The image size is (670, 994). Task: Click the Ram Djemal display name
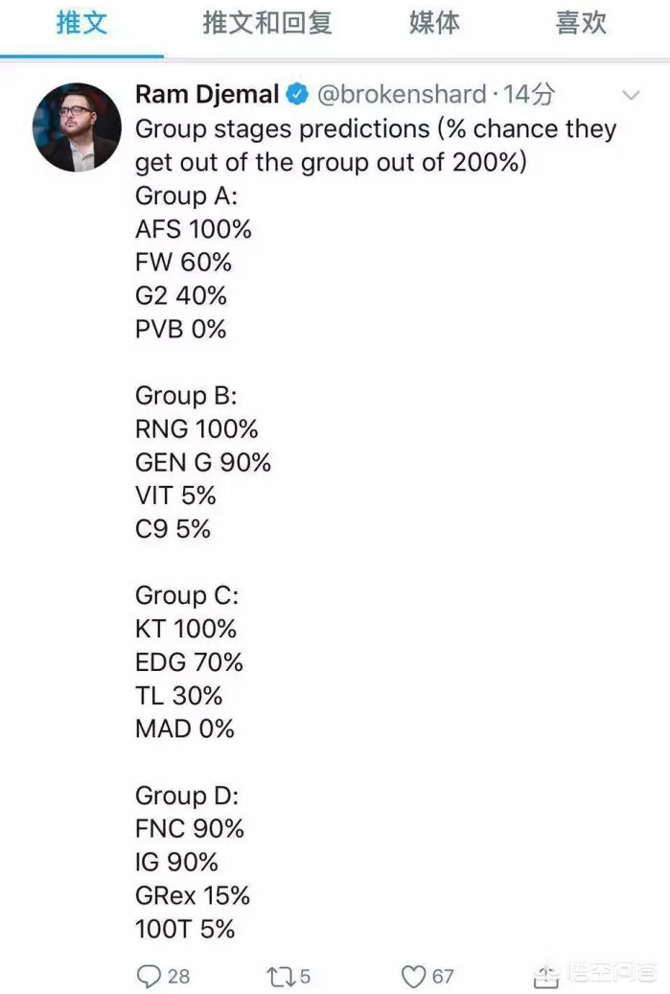(x=207, y=95)
